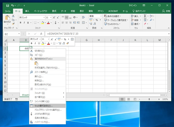The height and width of the screenshot is (127, 174).
Task: Toggle Bold in the mini toolbar
Action: pos(31,43)
